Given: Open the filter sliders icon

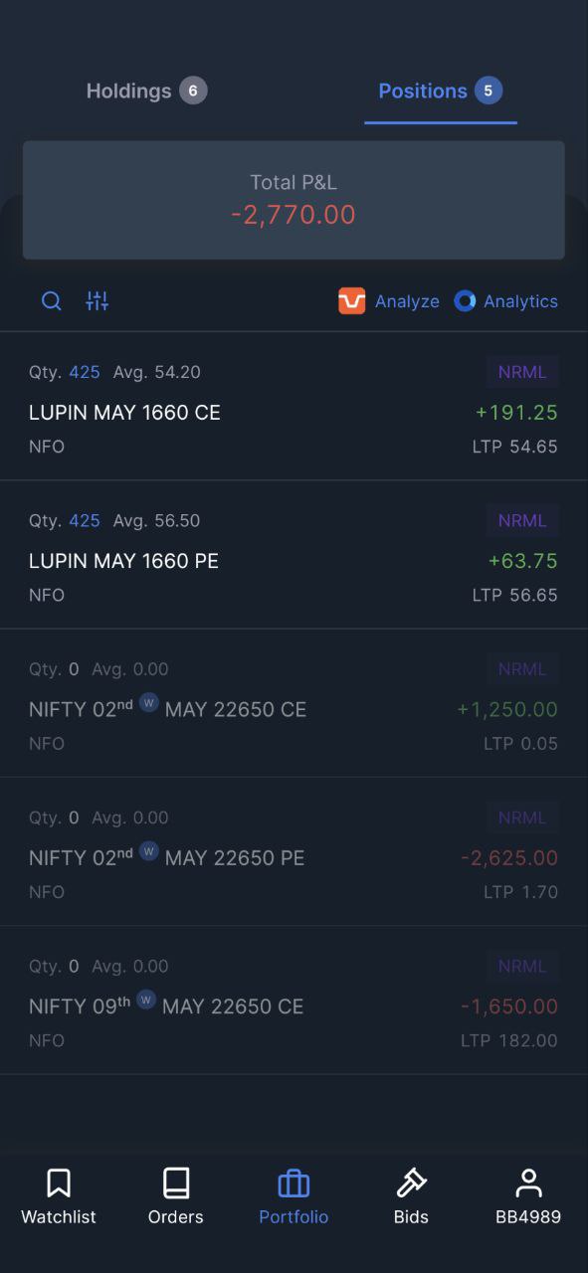Looking at the screenshot, I should [x=98, y=301].
